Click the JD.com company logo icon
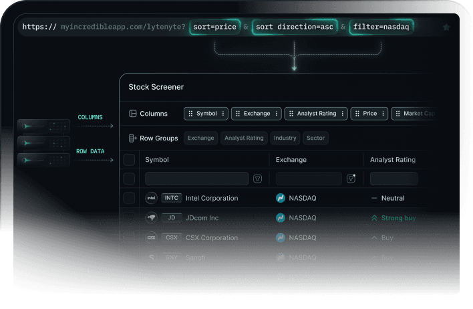Viewport: 473px width, 309px height. tap(151, 218)
